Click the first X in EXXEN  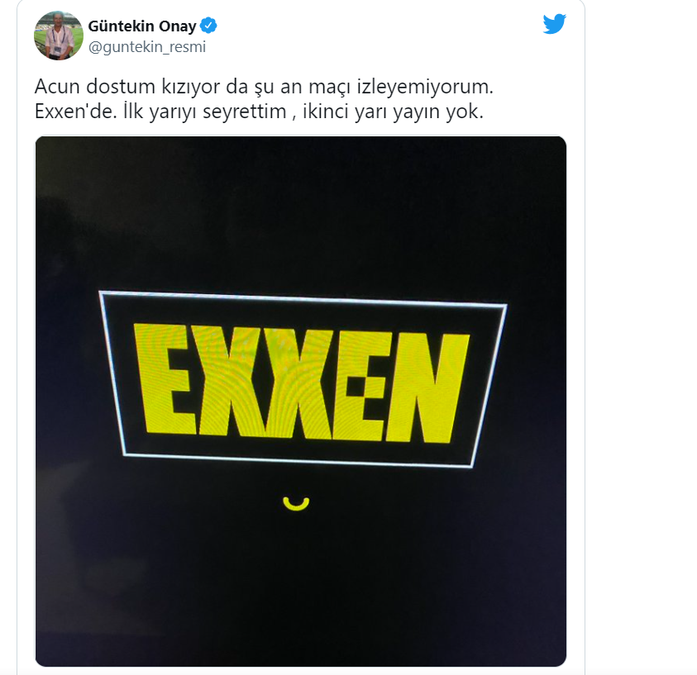point(230,381)
